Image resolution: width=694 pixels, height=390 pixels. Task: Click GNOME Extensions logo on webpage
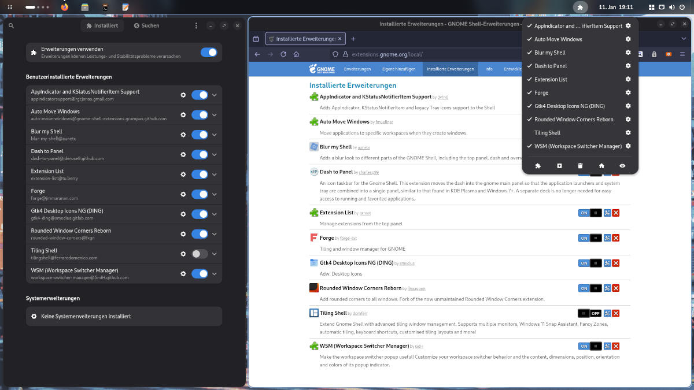(322, 69)
